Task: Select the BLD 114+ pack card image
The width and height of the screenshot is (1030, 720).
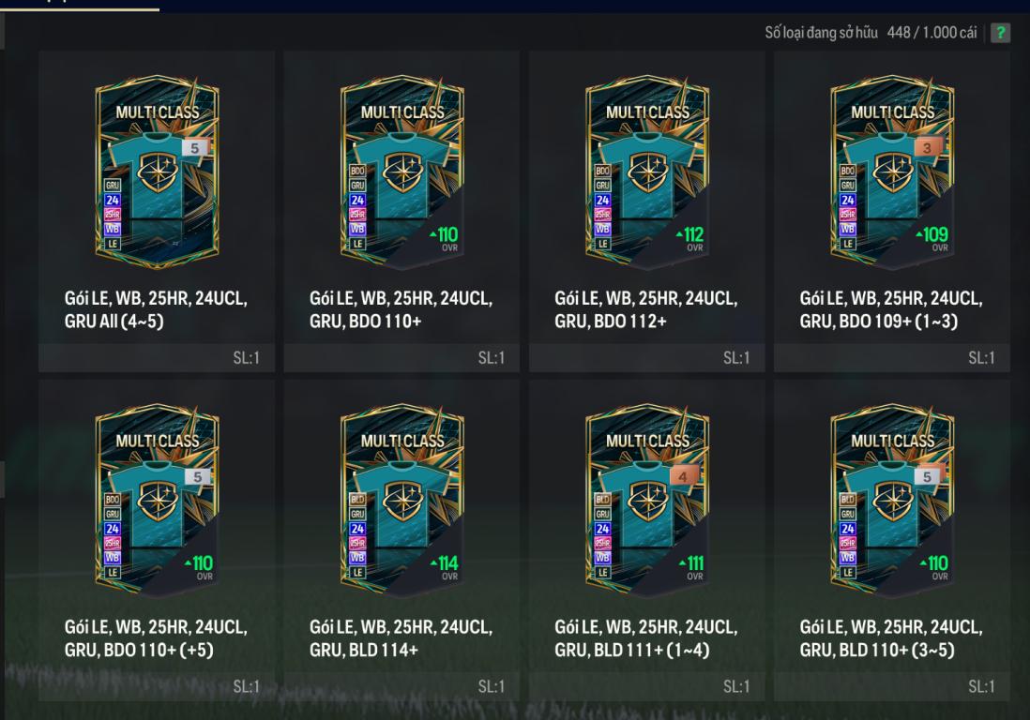Action: (x=402, y=501)
